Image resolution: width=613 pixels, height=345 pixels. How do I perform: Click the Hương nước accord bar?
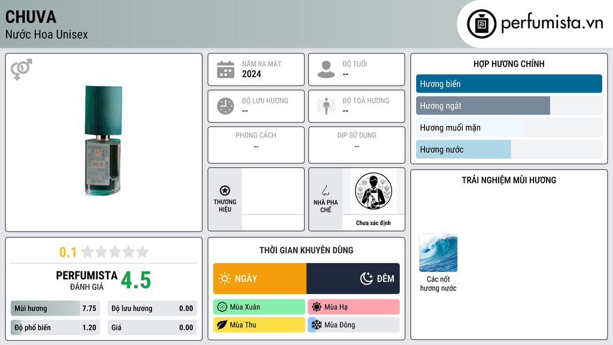click(x=509, y=149)
